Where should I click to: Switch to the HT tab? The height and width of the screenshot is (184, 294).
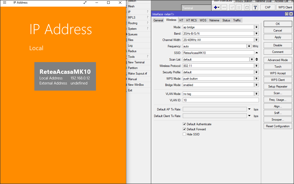click(181, 20)
